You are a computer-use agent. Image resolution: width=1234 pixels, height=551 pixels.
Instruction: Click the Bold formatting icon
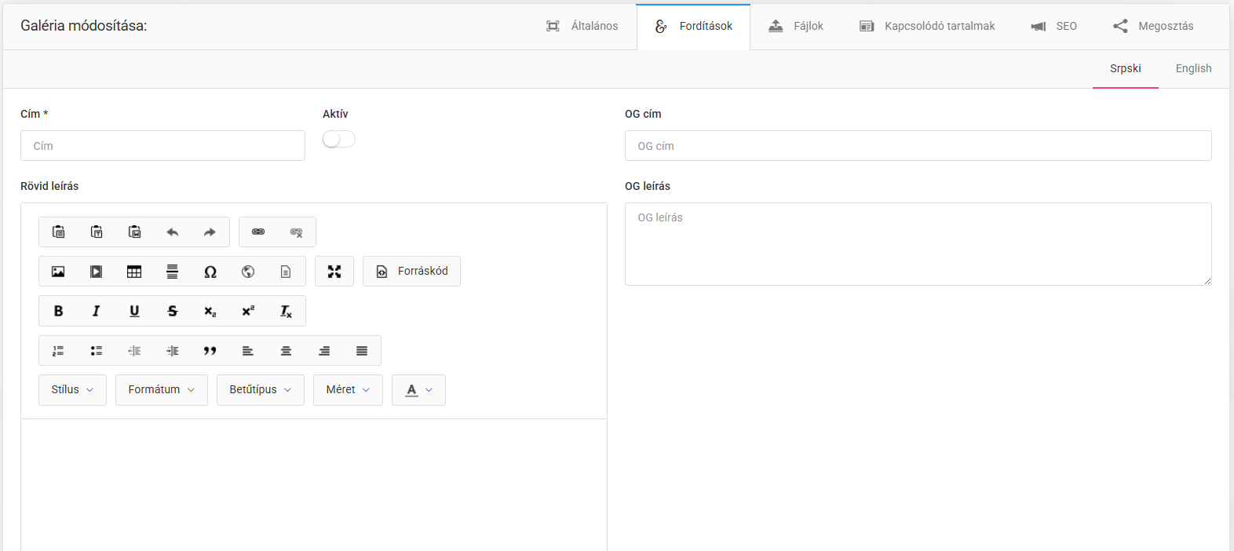[58, 312]
